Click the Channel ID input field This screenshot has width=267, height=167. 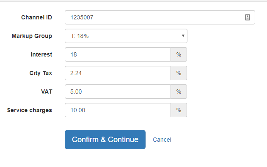click(x=160, y=17)
